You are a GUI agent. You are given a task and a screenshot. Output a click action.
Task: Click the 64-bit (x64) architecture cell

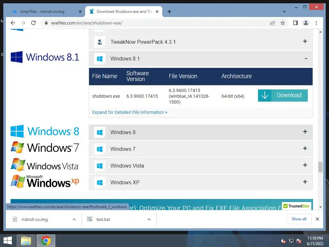(x=233, y=96)
